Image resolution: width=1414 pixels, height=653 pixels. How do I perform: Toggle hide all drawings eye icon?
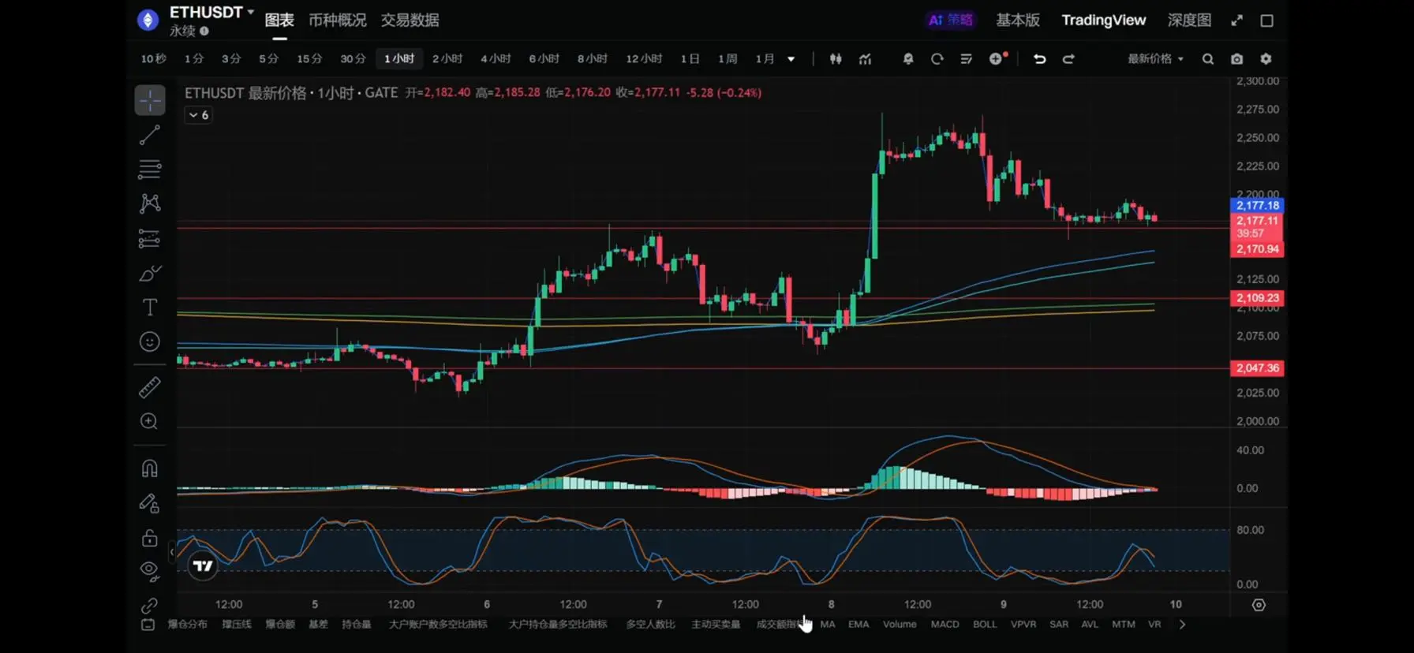(x=149, y=571)
